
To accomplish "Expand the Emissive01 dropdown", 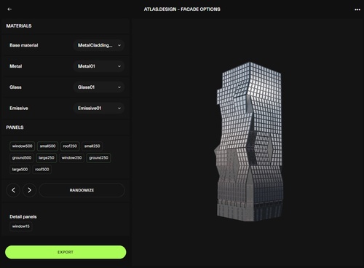I will (x=99, y=108).
